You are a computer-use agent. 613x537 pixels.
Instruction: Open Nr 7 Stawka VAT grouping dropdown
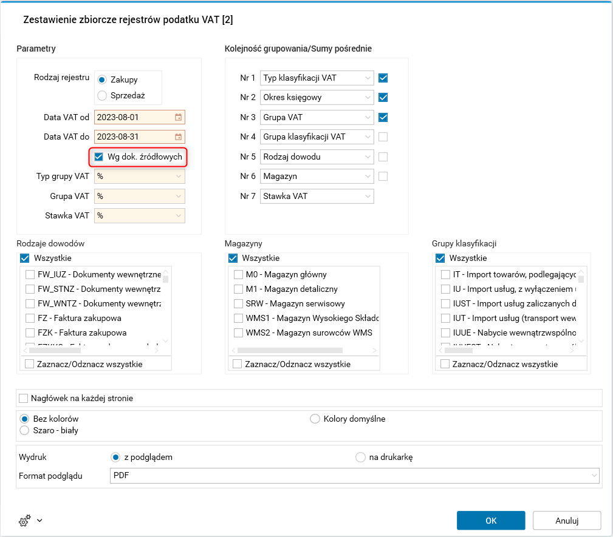click(x=368, y=196)
